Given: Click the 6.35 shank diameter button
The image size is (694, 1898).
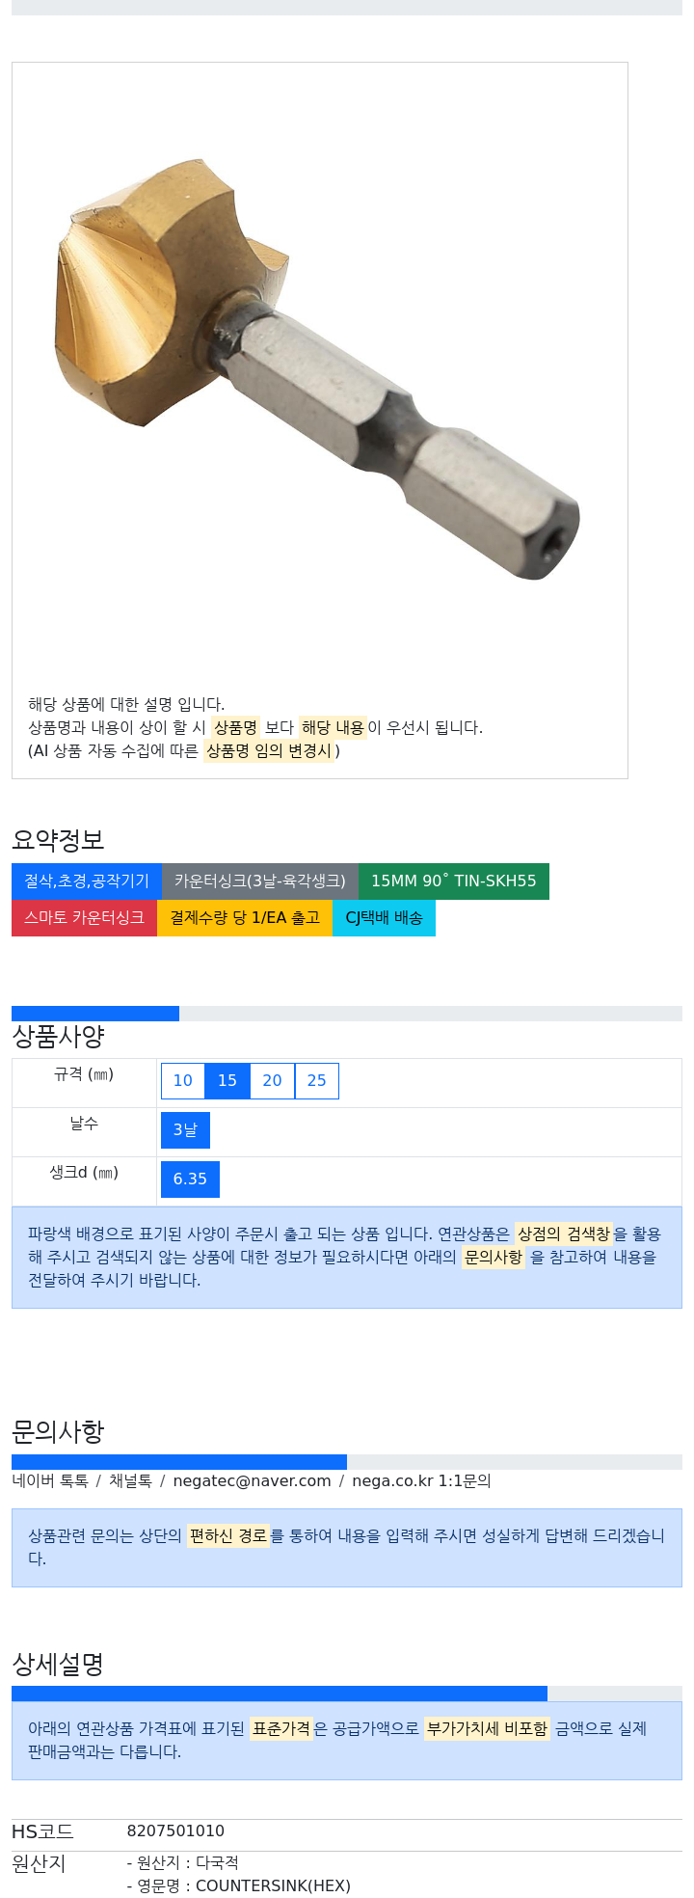Looking at the screenshot, I should (190, 1179).
